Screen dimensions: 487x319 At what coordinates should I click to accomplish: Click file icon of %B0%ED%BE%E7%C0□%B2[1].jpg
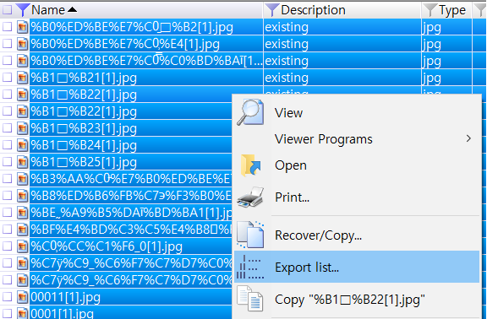(22, 27)
